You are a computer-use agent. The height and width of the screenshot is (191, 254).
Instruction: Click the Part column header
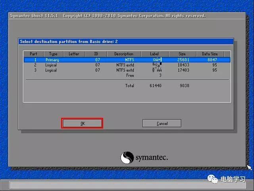(33, 54)
